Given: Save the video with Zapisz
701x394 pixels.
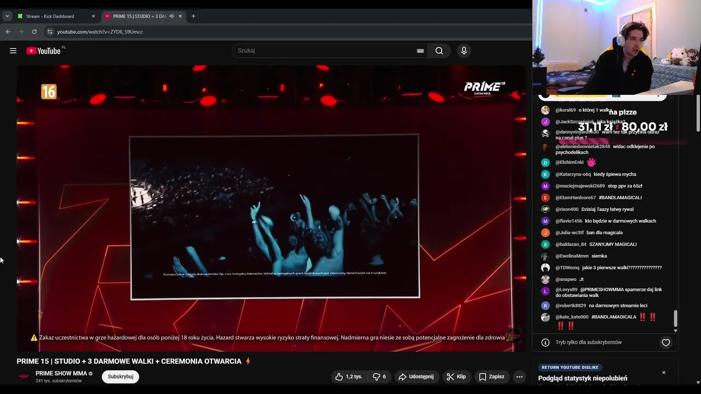Looking at the screenshot, I should (492, 376).
